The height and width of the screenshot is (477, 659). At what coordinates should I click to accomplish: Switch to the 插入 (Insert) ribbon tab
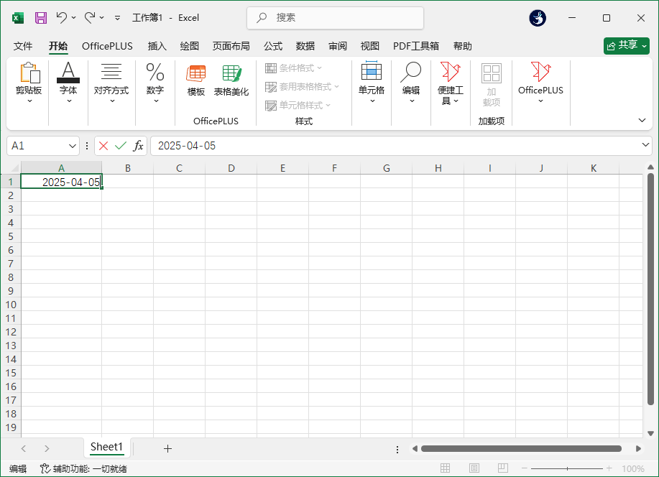coord(157,46)
